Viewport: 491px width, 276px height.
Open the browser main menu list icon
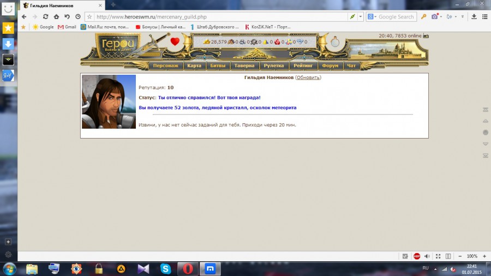[x=485, y=16]
